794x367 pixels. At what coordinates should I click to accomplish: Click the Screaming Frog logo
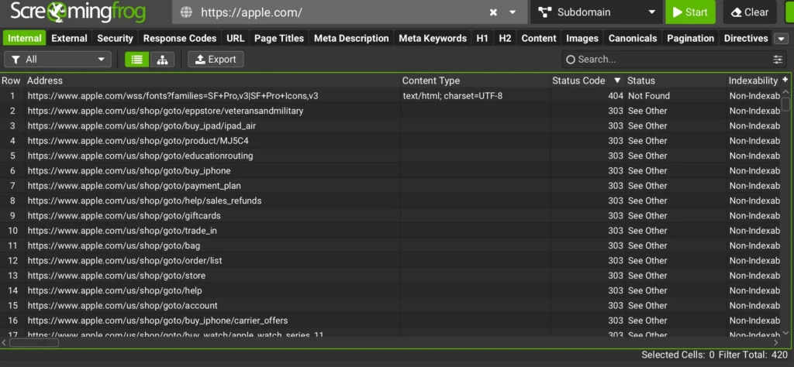pos(78,12)
